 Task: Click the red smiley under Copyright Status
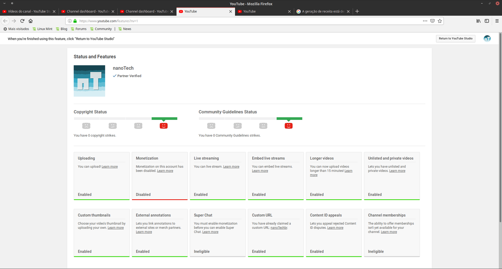[x=164, y=125]
